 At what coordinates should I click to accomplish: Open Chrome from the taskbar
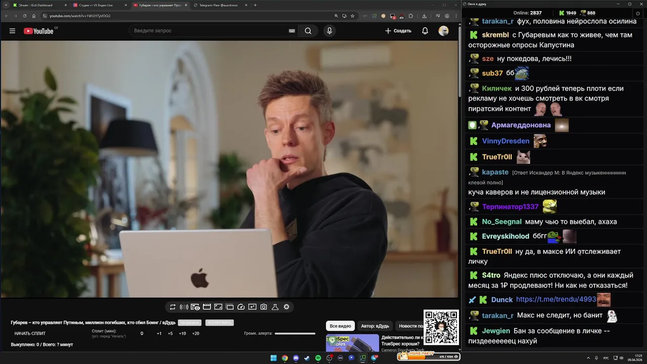[x=285, y=358]
